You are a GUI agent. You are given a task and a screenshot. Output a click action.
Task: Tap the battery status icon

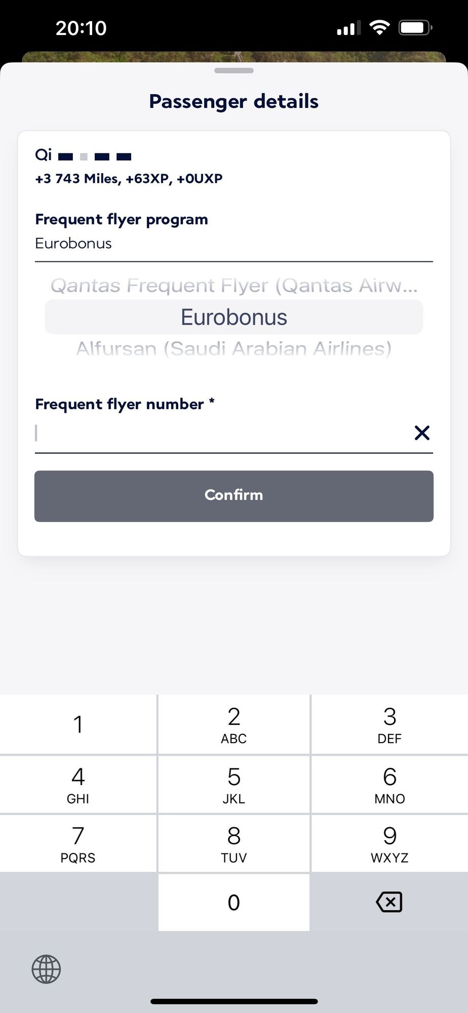click(415, 27)
